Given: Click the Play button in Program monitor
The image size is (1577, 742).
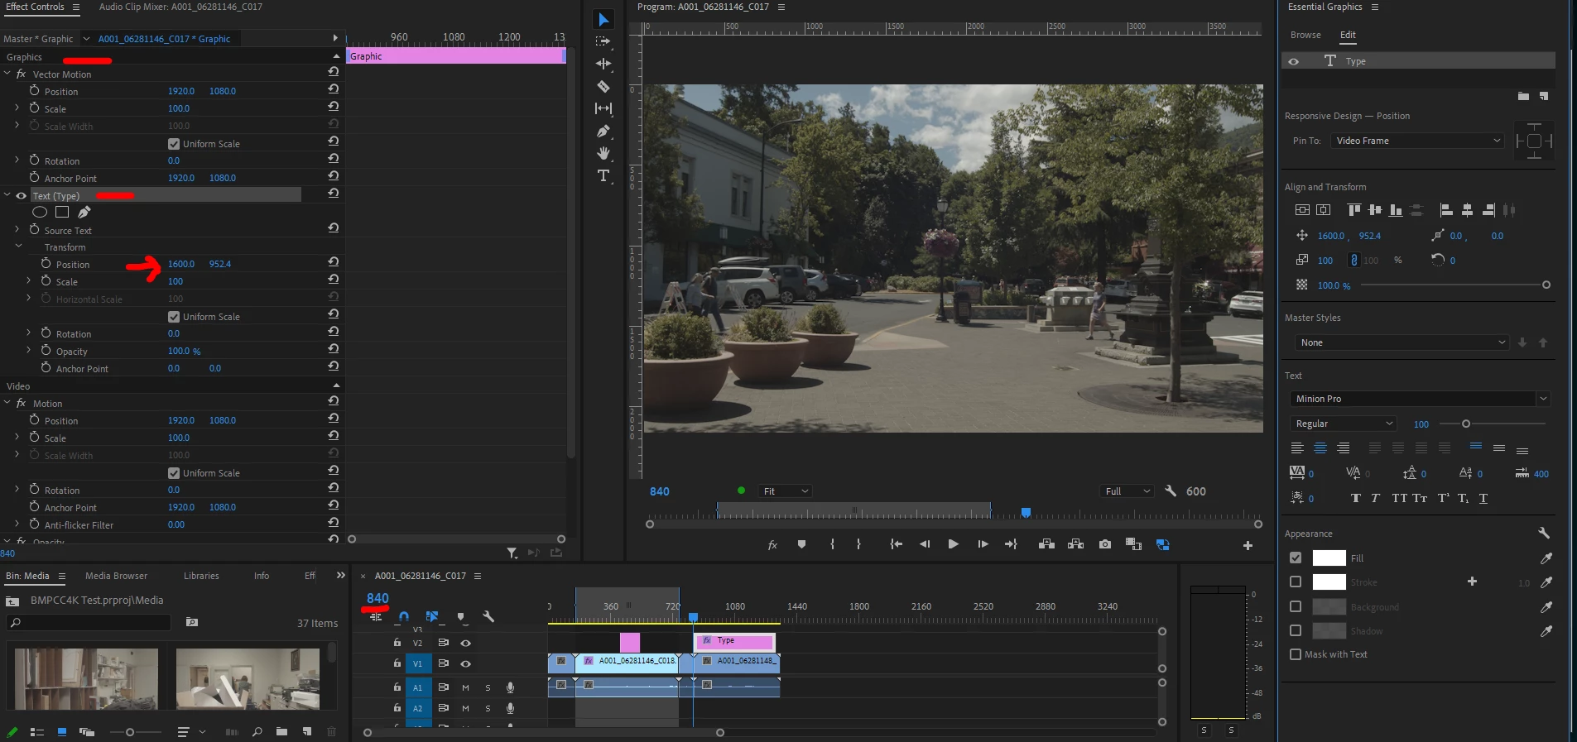Looking at the screenshot, I should [x=953, y=544].
